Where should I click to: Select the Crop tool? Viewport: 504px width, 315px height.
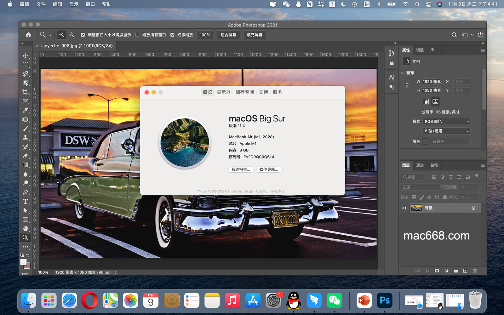(26, 92)
